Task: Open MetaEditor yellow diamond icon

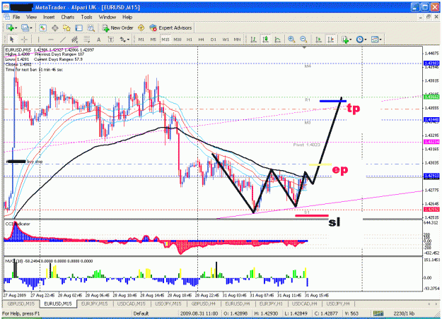Action: [141, 28]
